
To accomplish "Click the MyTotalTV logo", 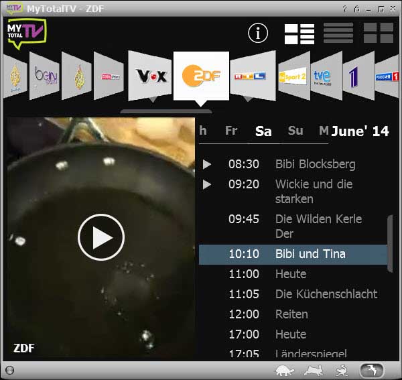I will click(27, 34).
